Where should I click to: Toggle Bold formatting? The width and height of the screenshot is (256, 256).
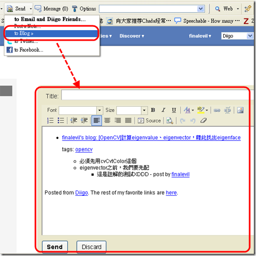[x=153, y=110]
